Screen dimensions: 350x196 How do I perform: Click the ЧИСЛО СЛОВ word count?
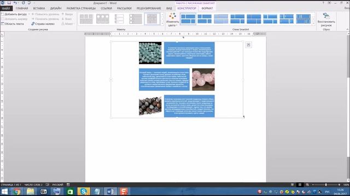(33, 185)
